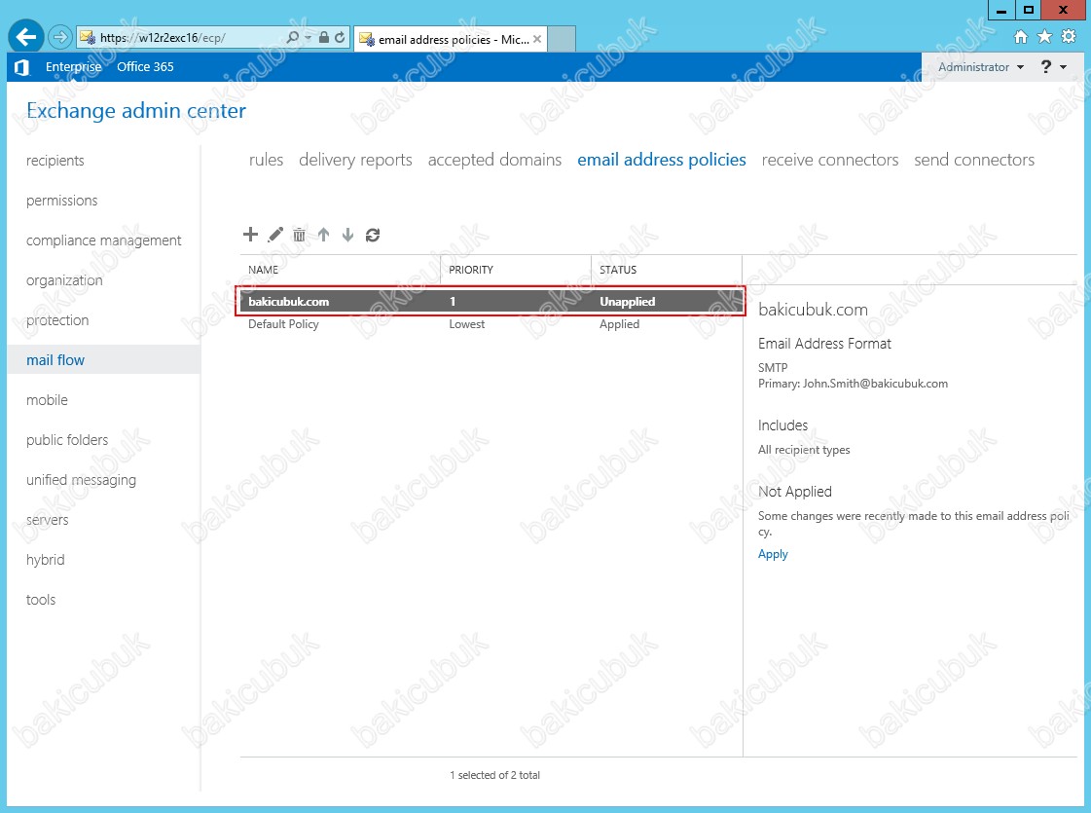Open compliance management section
This screenshot has height=813, width=1091.
104,240
